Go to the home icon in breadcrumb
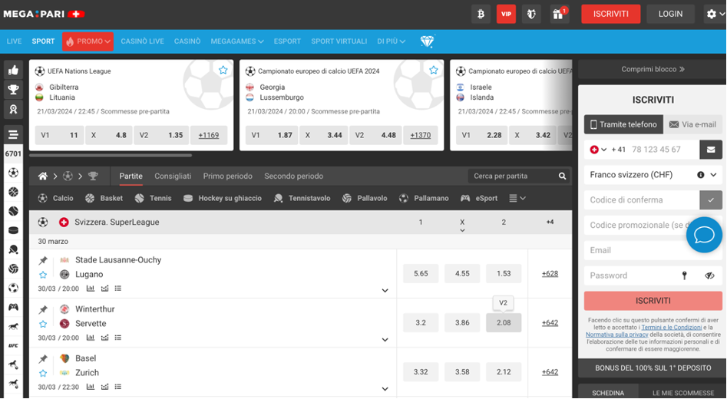The height and width of the screenshot is (399, 727). pos(43,176)
